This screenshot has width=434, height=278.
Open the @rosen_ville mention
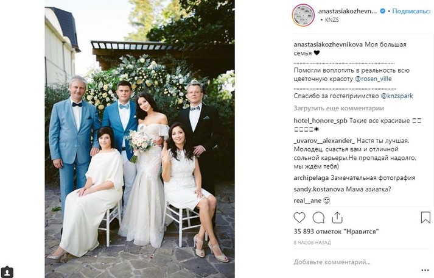[373, 79]
